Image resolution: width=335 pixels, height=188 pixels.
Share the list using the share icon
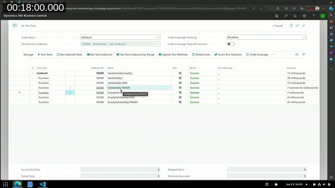tap(297, 54)
